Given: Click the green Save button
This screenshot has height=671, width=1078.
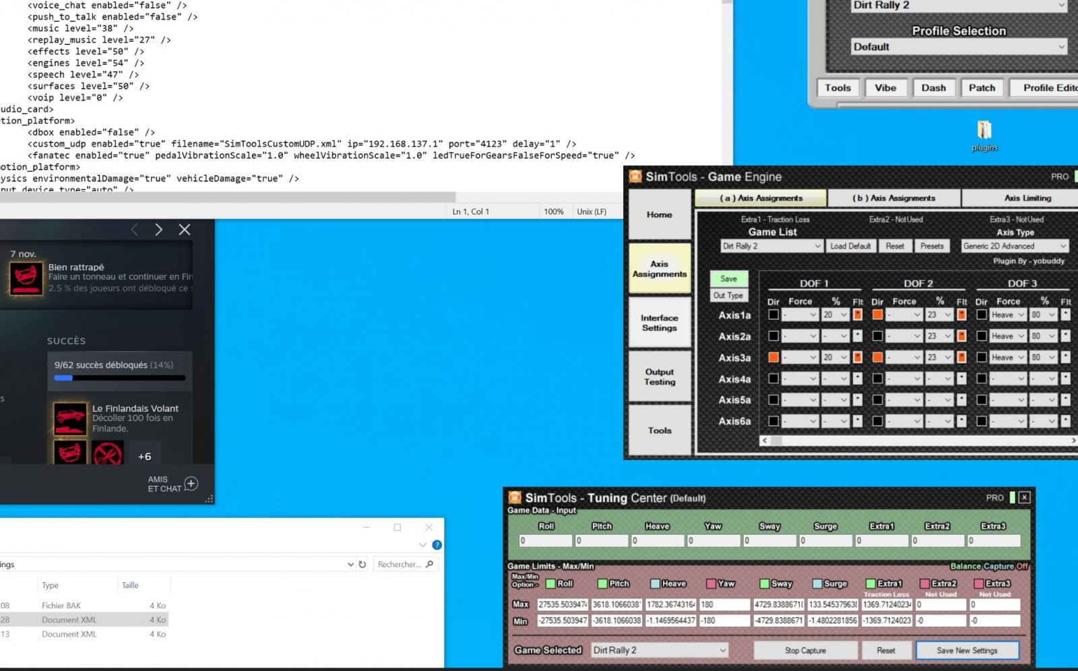Looking at the screenshot, I should click(x=728, y=278).
